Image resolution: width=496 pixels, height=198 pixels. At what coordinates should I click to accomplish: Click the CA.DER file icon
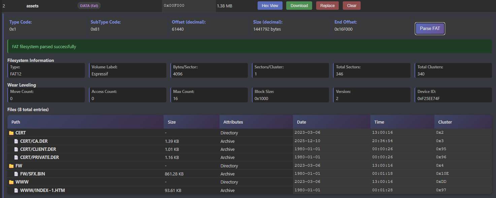point(16,141)
